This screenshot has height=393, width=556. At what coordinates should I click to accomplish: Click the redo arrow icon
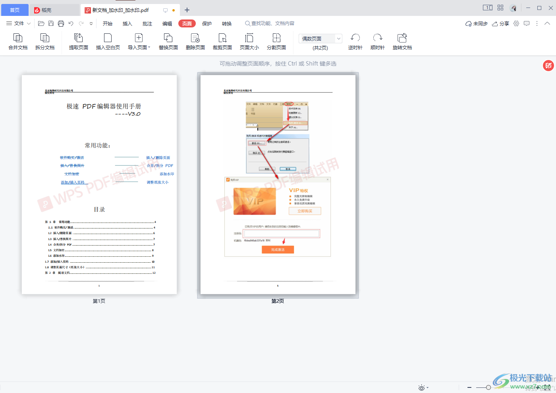coord(81,23)
